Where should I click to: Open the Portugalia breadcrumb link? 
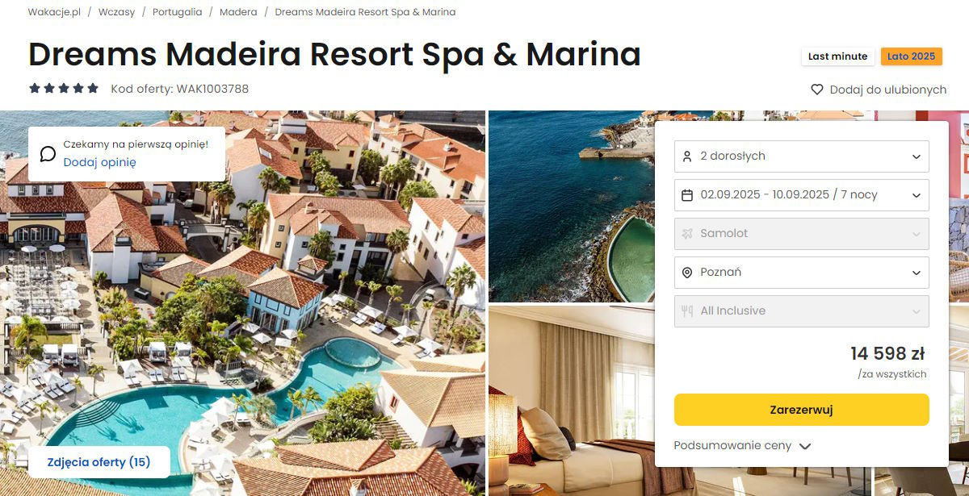(178, 12)
